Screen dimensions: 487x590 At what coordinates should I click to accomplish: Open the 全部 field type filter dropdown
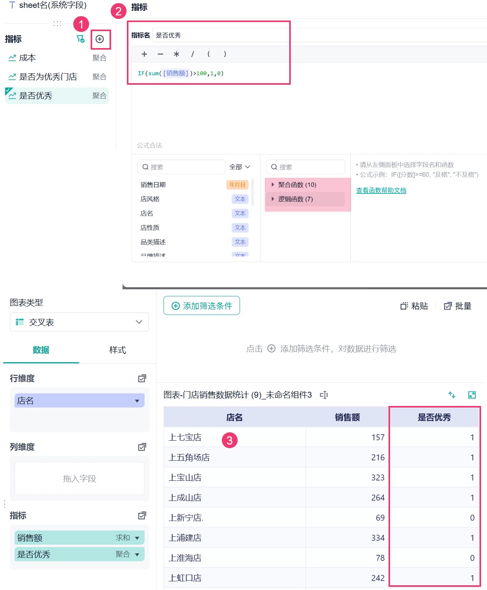click(240, 167)
